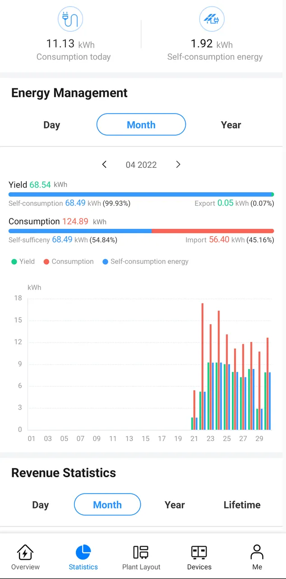The image size is (286, 579).
Task: Select the Month tab in Energy Management
Action: tap(141, 124)
